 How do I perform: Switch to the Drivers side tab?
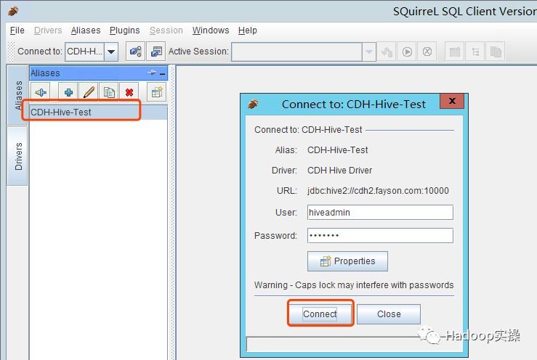[x=18, y=156]
